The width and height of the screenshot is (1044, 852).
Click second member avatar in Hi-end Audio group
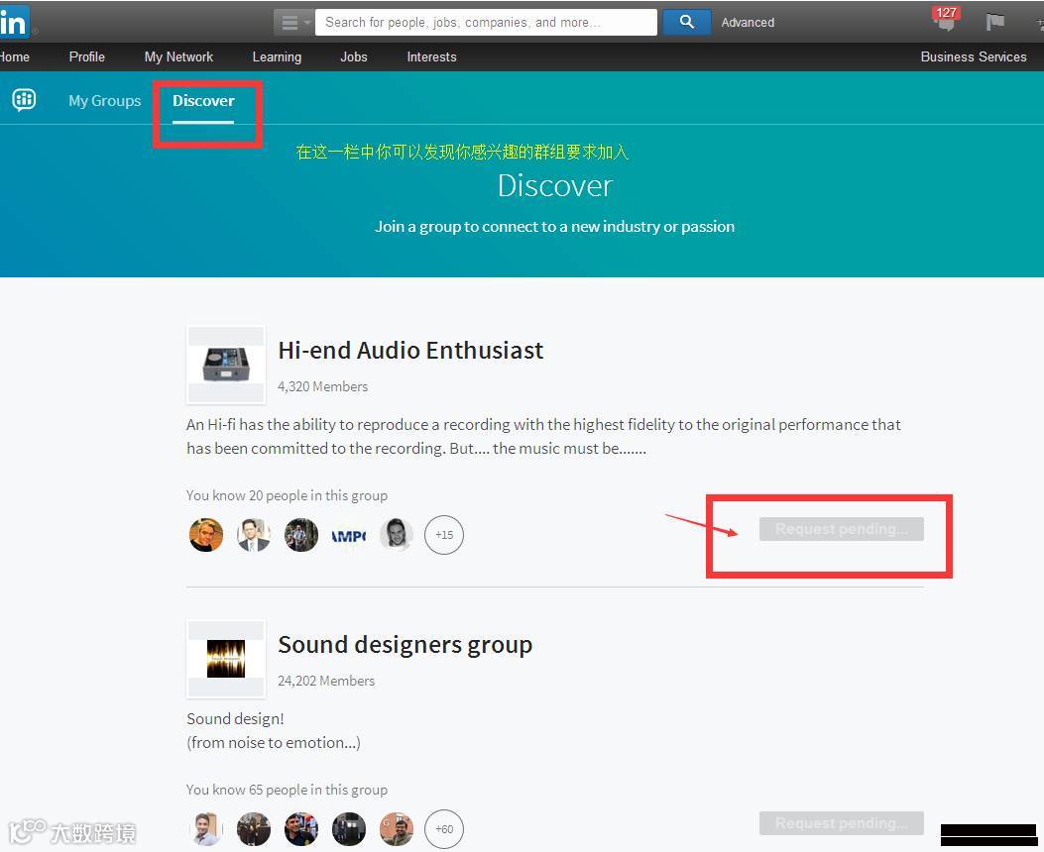tap(254, 535)
